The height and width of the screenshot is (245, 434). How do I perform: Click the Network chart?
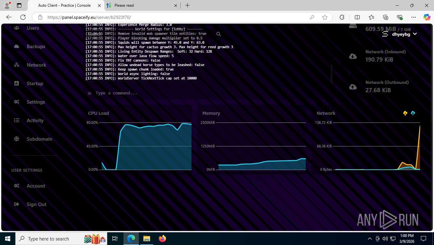367,146
